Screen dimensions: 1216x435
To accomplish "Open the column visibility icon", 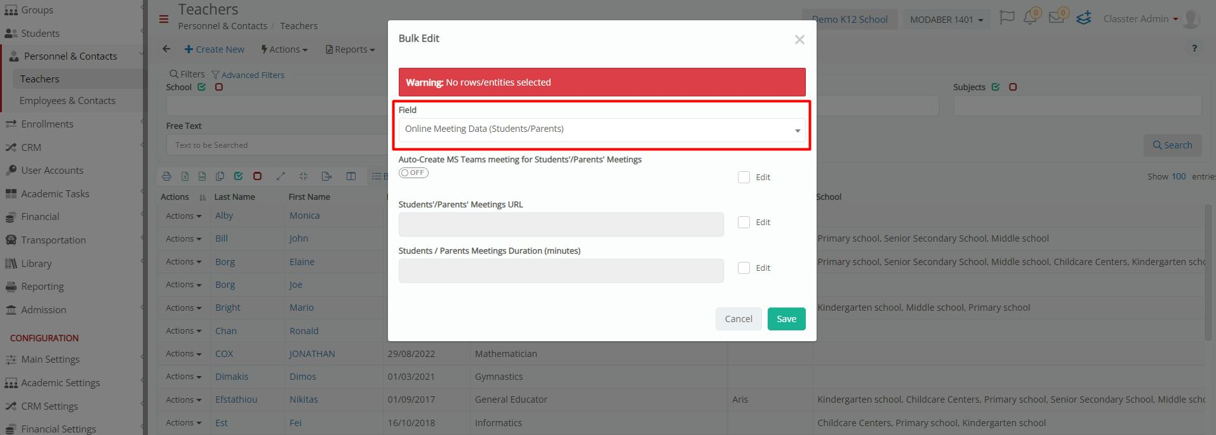I will click(351, 176).
